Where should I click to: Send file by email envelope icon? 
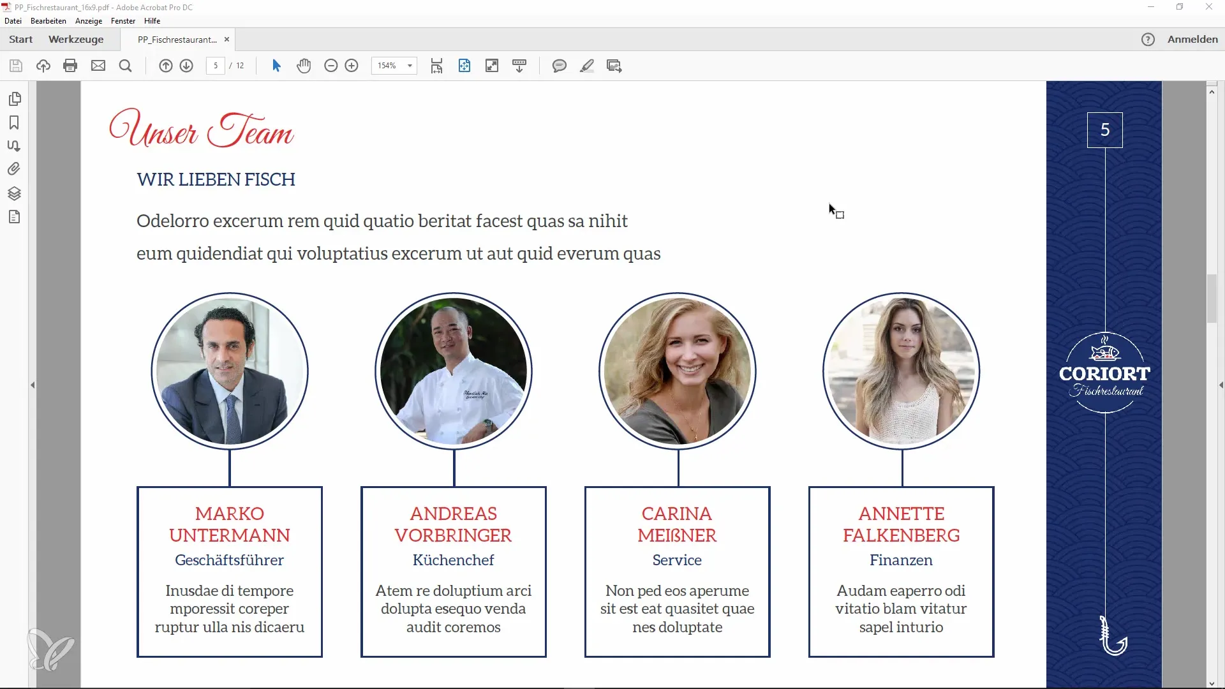point(98,66)
